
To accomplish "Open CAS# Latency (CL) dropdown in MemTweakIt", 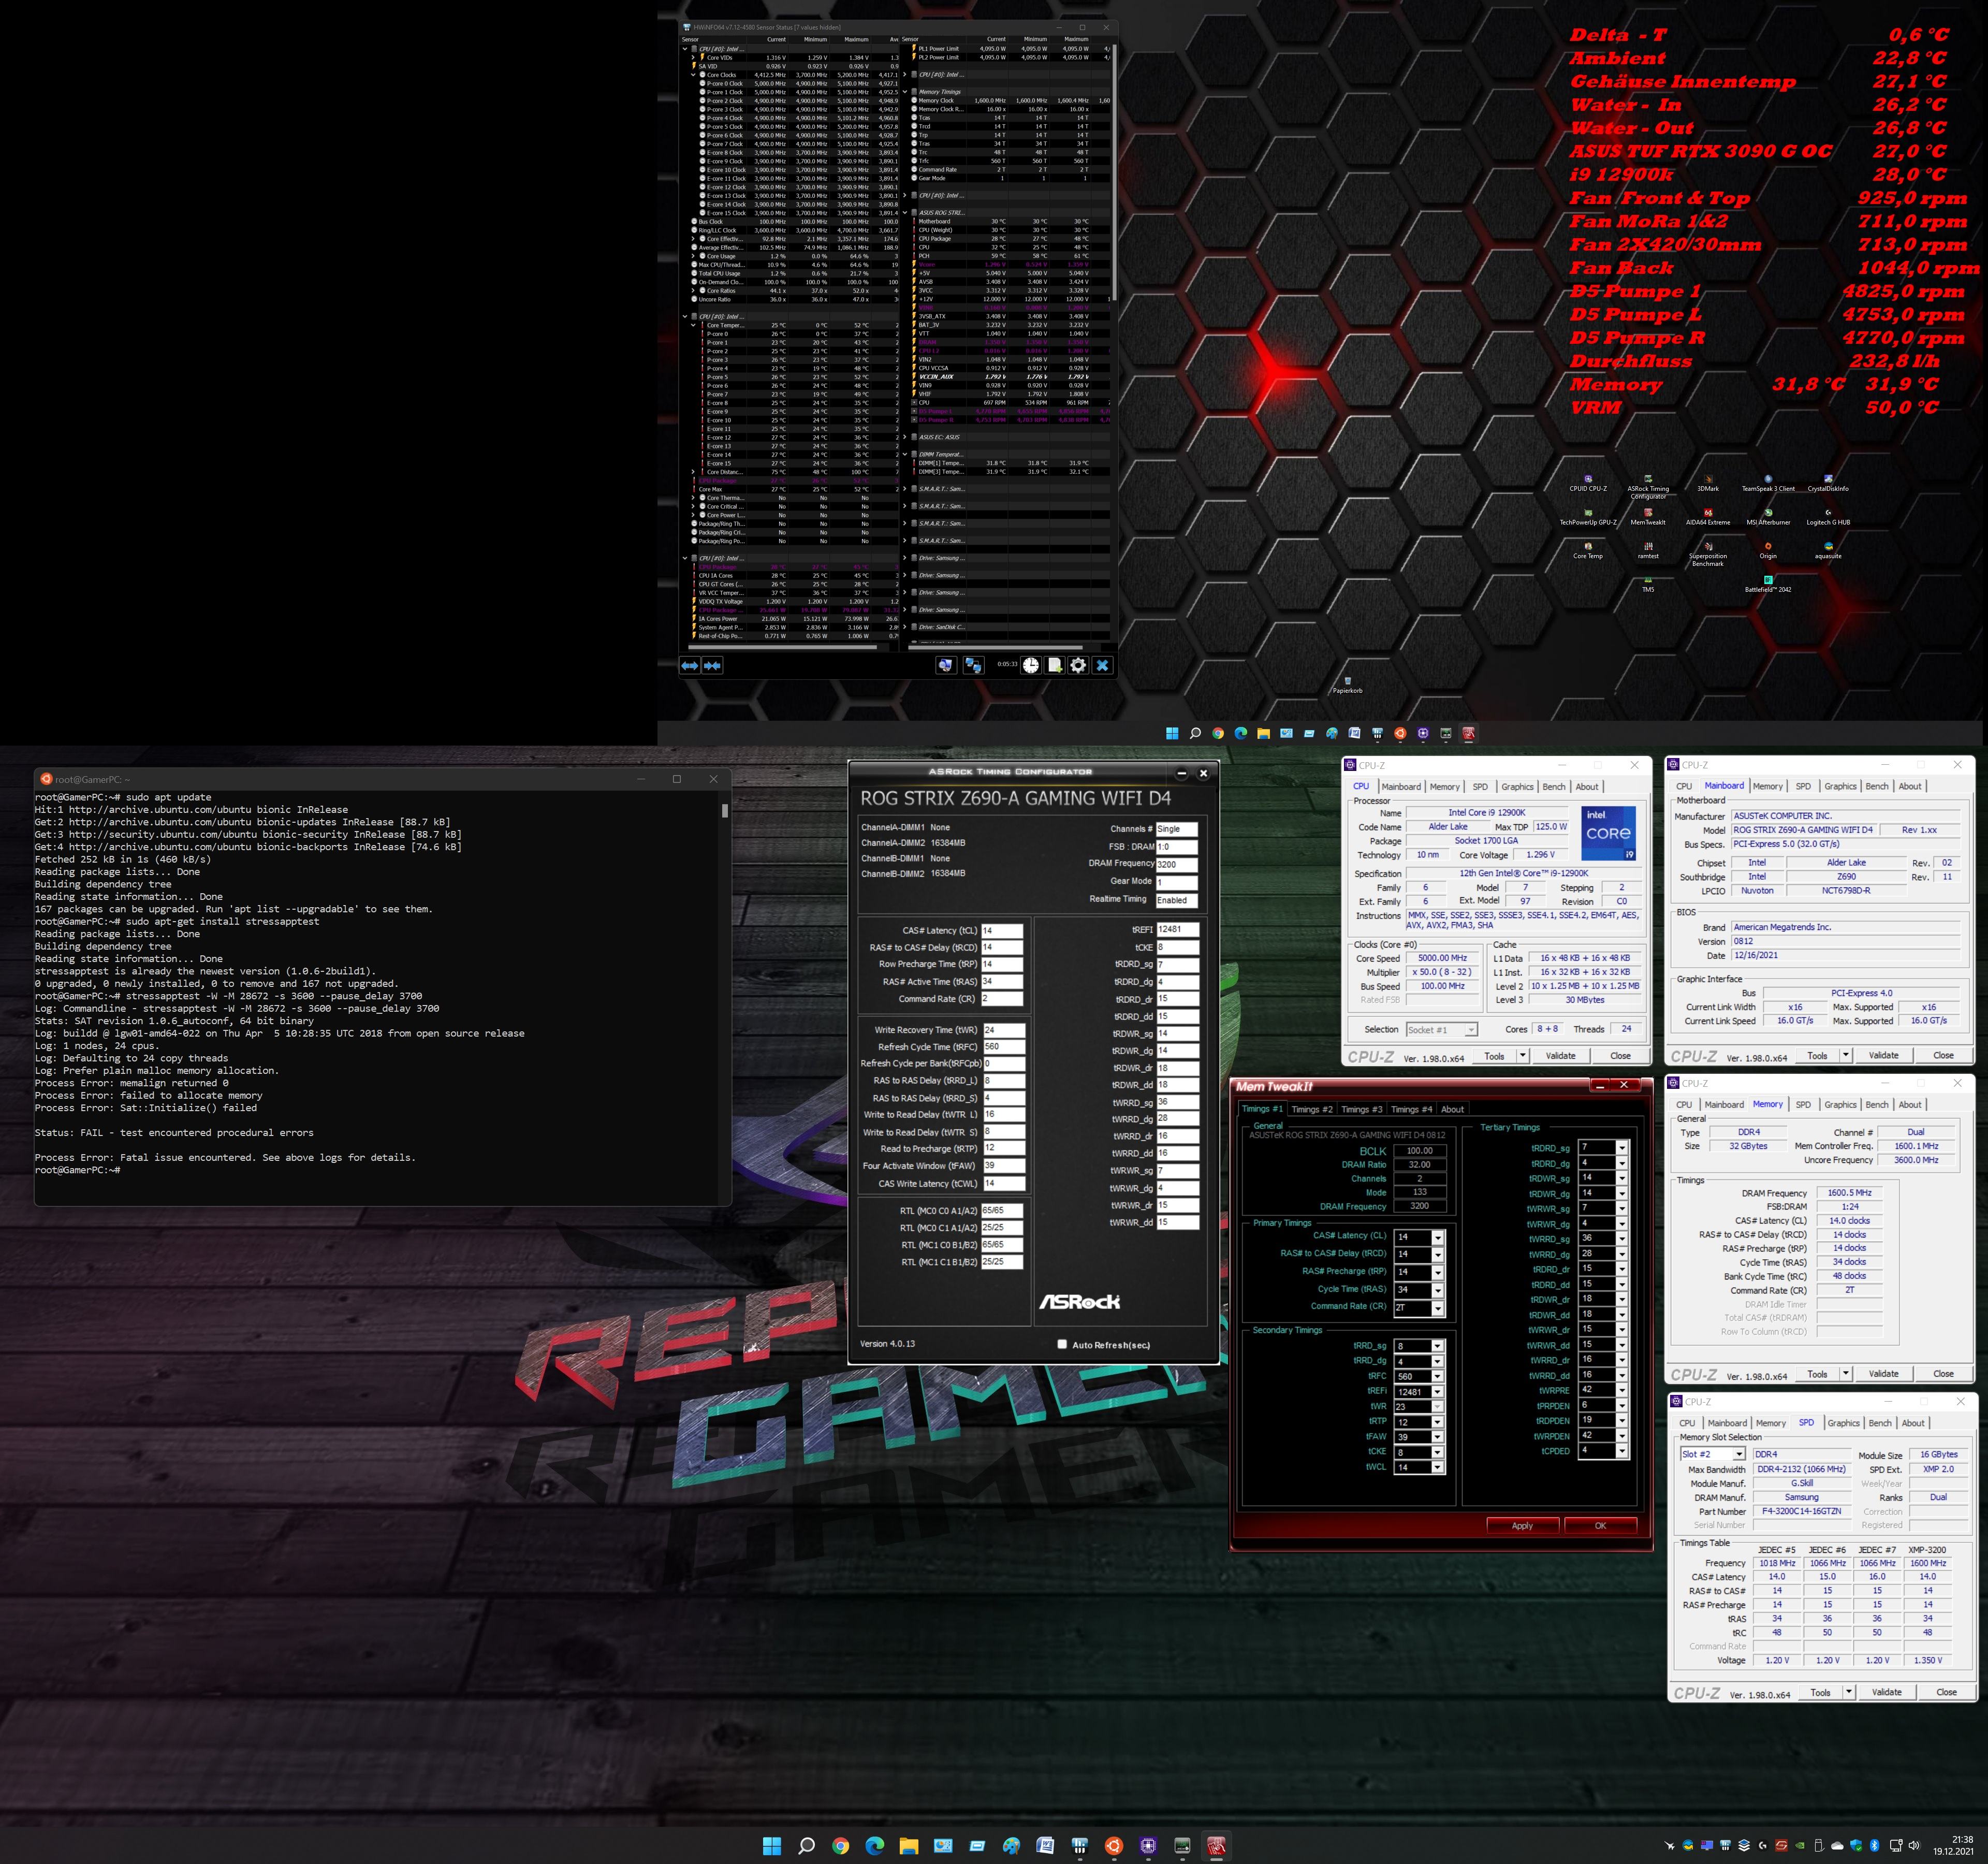I will (x=1437, y=1238).
